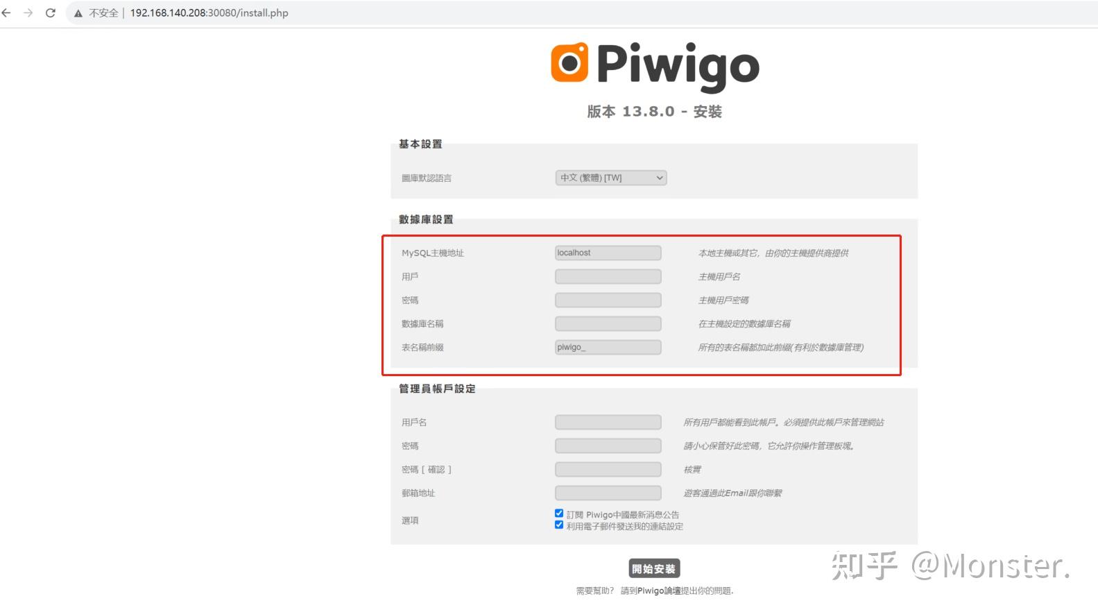This screenshot has height=610, width=1098.
Task: Click the MySQL主機地址 label
Action: 433,253
